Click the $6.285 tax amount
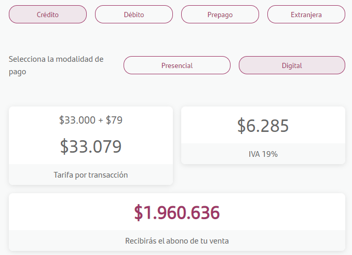The width and height of the screenshot is (352, 255). pos(263,126)
